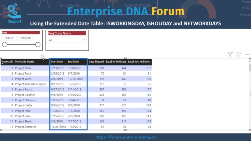Click Excel w/o Holidays value 137

pyautogui.click(x=148, y=68)
